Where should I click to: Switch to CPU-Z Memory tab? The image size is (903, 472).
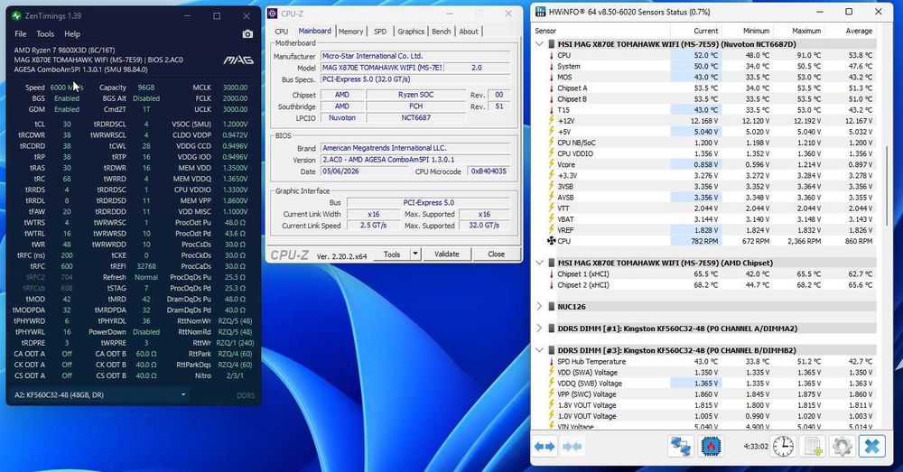pos(350,32)
